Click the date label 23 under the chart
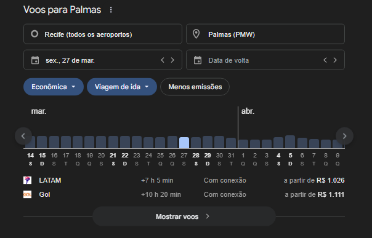 tap(137, 156)
